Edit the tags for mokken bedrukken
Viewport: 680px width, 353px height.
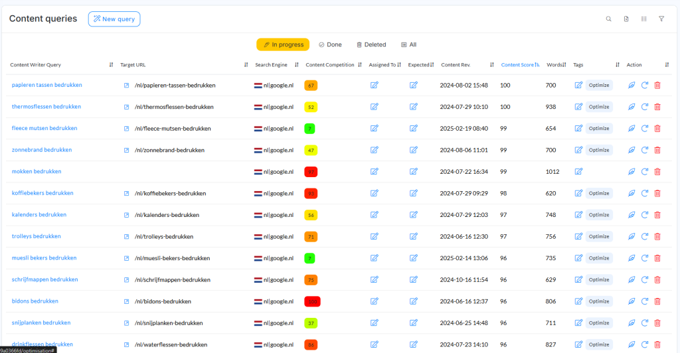click(578, 172)
